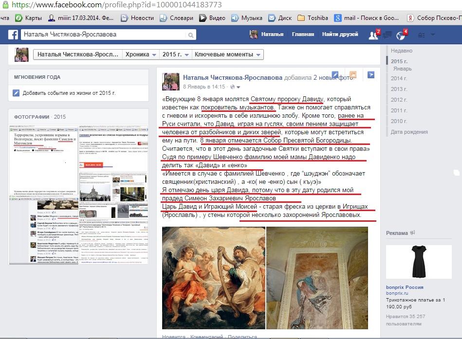Click the small avatar beside Наталья in top bar
The height and width of the screenshot is (339, 462).
coord(253,35)
